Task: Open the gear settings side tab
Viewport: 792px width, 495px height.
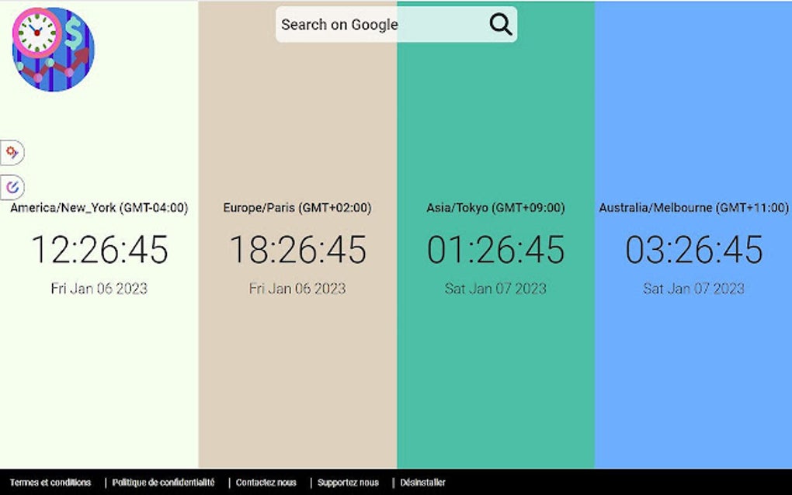Action: pyautogui.click(x=12, y=153)
